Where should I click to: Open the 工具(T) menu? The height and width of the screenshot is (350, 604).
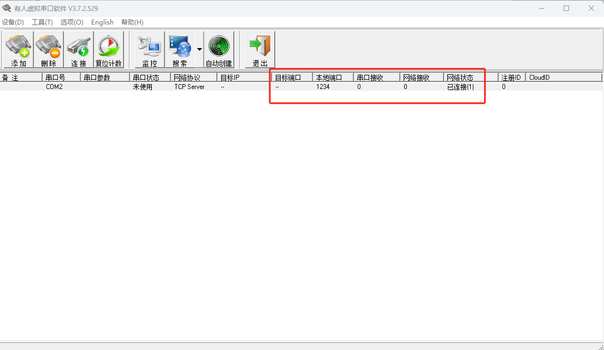tap(42, 22)
